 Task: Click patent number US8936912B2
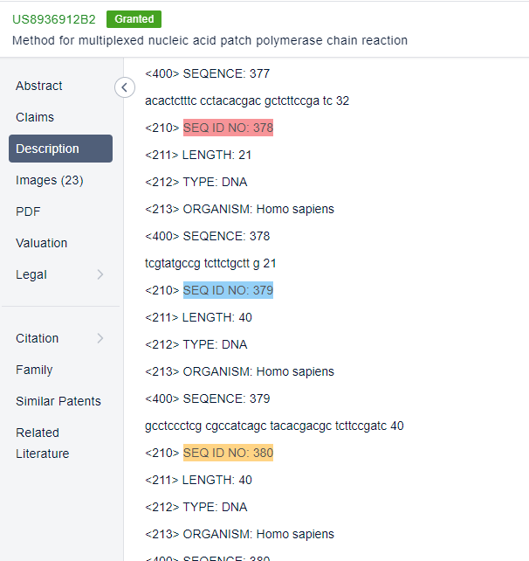(54, 19)
